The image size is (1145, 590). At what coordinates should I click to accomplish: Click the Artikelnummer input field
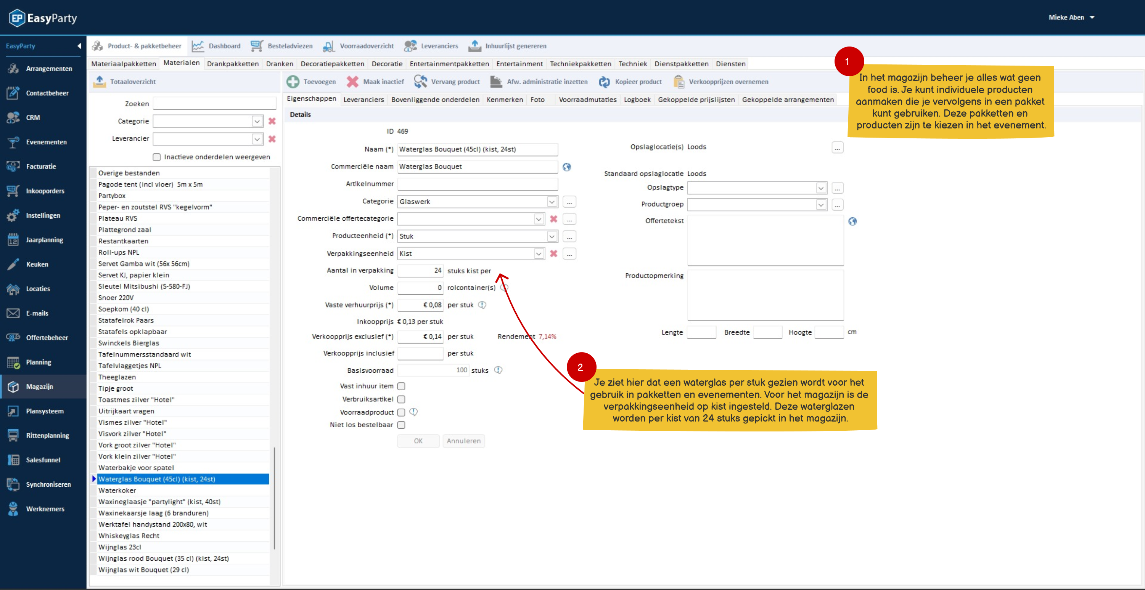[x=478, y=184]
